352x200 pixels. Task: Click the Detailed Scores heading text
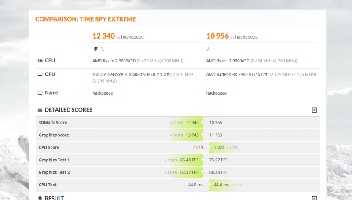[69, 110]
